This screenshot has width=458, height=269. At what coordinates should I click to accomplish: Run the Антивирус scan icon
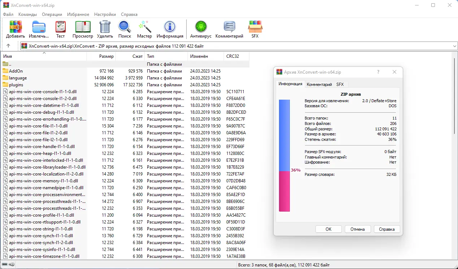pyautogui.click(x=201, y=27)
